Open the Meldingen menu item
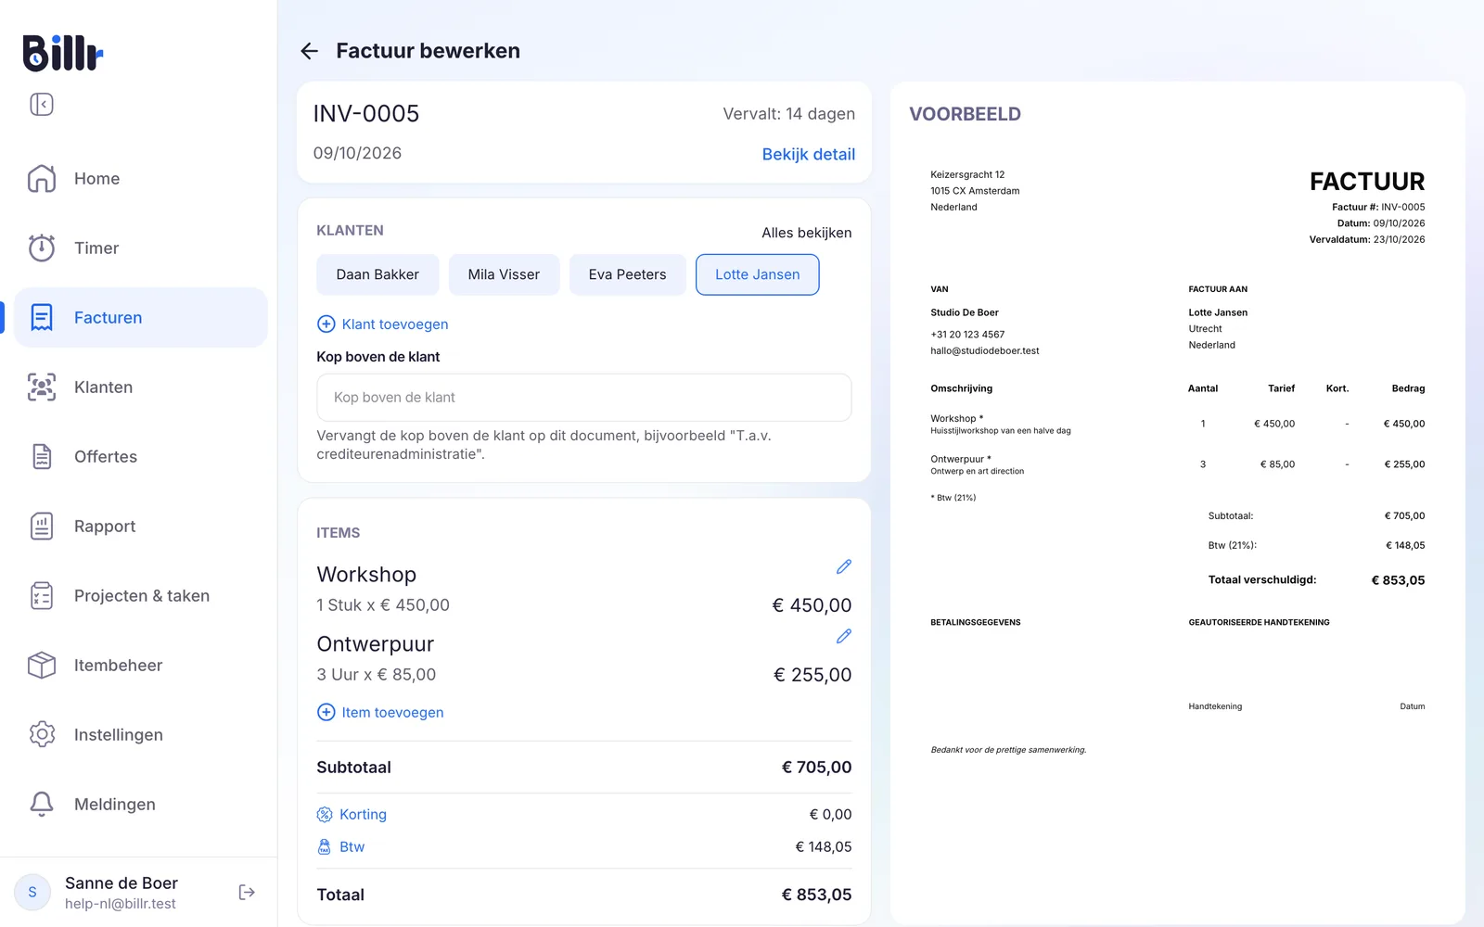 [x=141, y=804]
